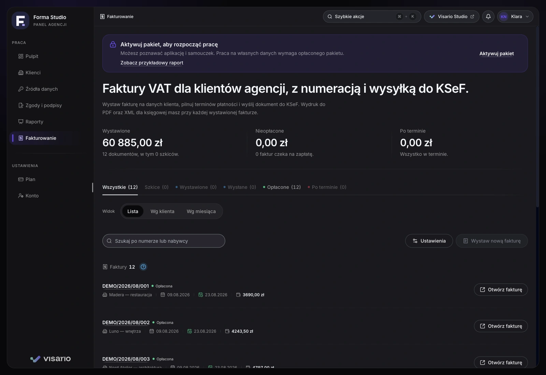Click the Forma Studio logo icon

20,20
